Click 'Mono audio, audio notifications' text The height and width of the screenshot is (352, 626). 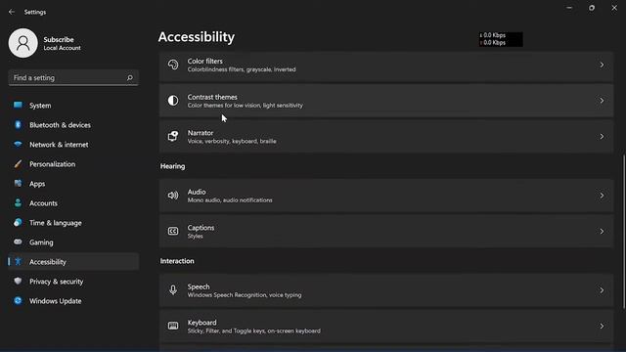230,200
